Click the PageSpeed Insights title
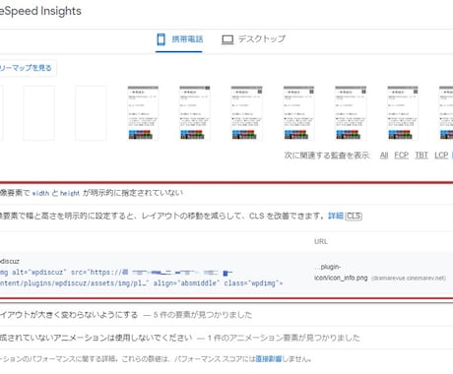The height and width of the screenshot is (374, 453). 40,11
